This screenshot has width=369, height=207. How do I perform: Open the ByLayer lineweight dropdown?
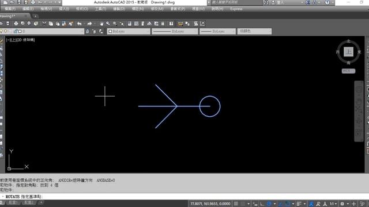coord(218,31)
